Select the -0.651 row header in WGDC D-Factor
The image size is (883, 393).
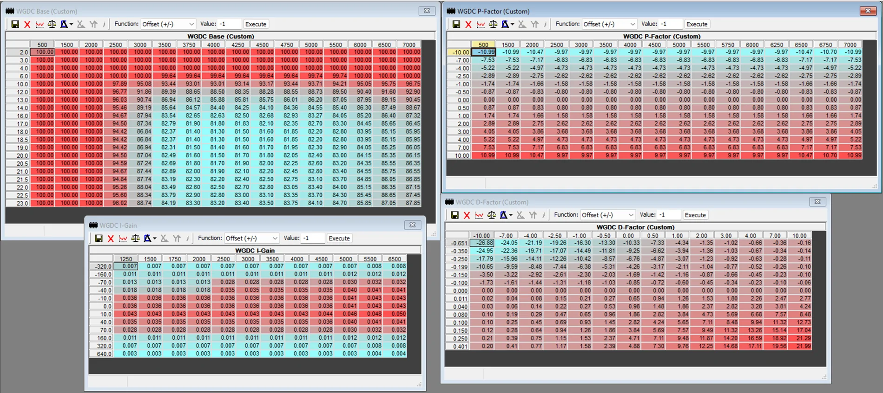(457, 243)
